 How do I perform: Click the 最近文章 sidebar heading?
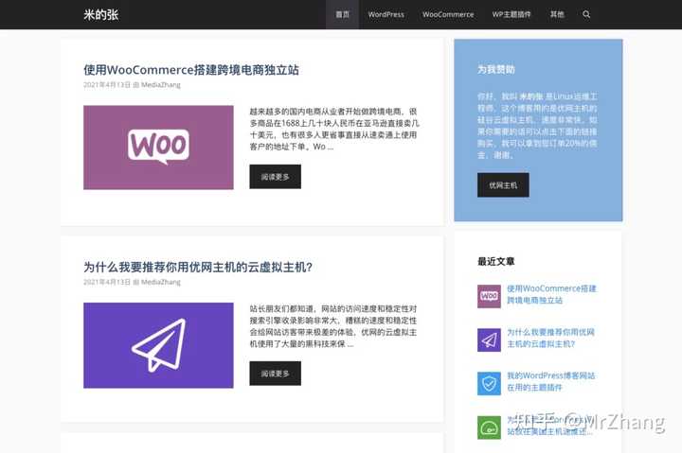[x=495, y=261]
